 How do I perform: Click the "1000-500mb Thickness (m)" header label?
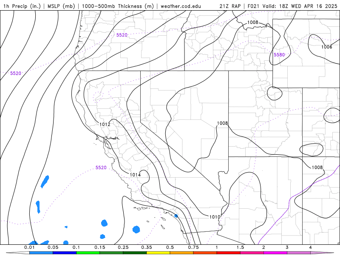(118, 6)
